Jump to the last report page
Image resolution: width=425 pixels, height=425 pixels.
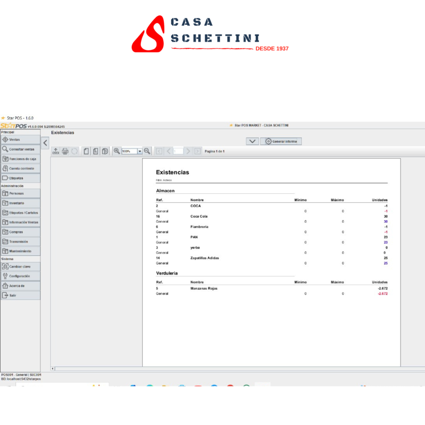tap(198, 151)
